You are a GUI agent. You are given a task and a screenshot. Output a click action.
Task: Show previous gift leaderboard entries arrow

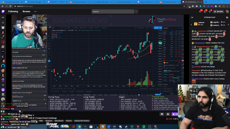click(191, 25)
